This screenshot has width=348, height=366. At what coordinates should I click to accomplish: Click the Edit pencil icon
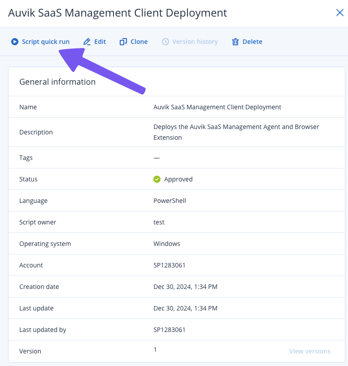click(x=87, y=42)
